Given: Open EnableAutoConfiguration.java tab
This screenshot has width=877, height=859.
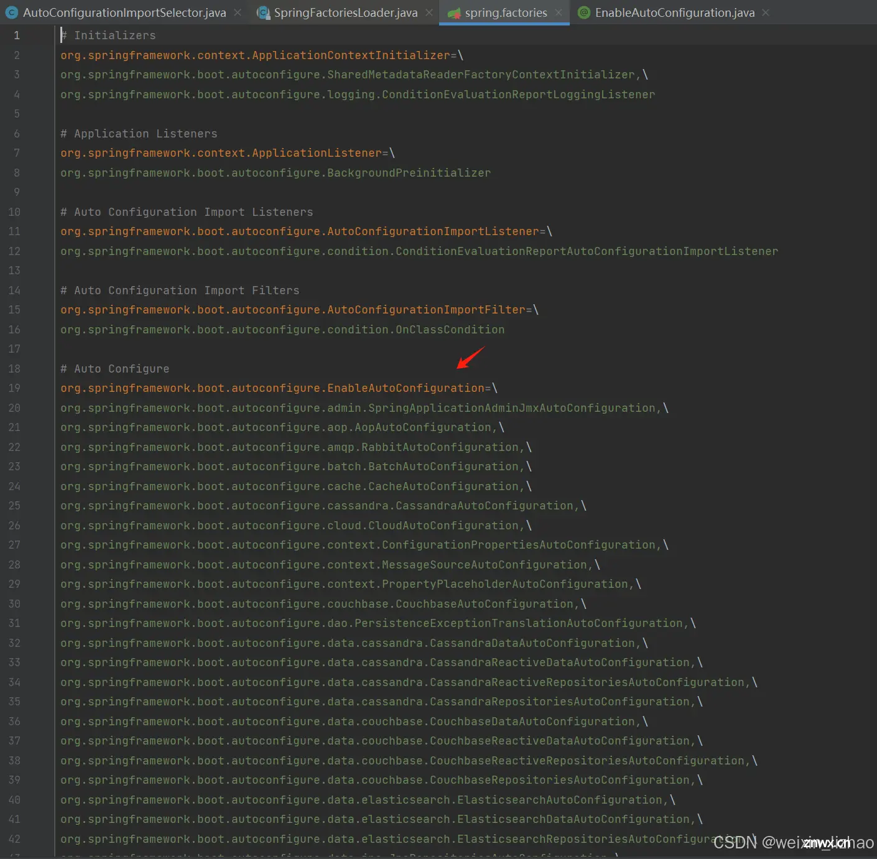Looking at the screenshot, I should (675, 12).
